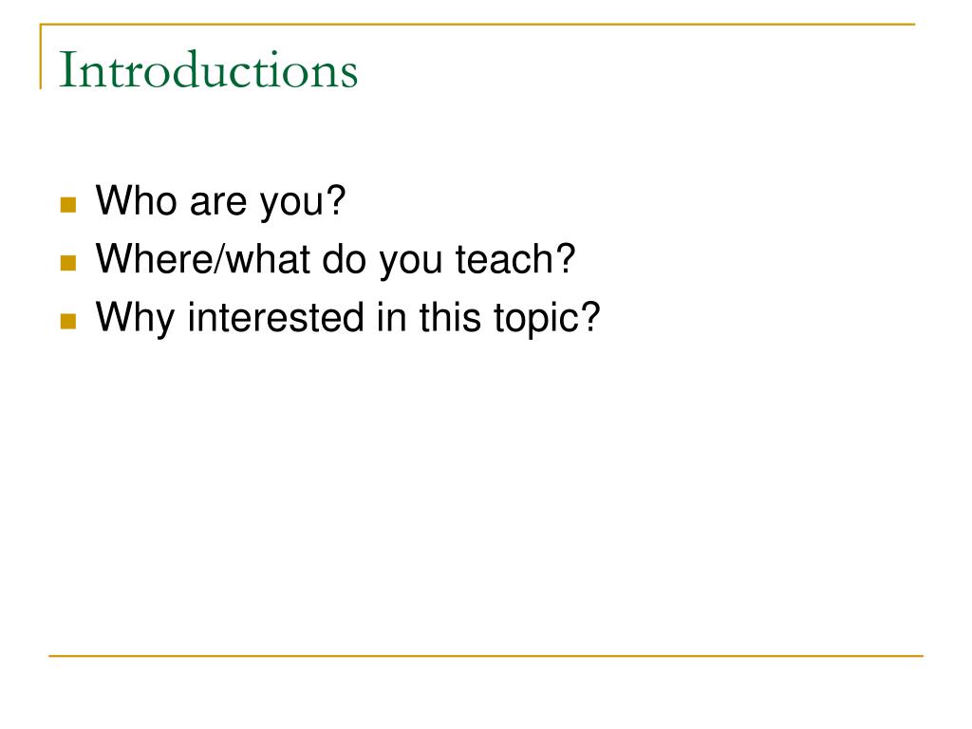Click the word 'Why' in third bullet
972x729 pixels.
coord(135,319)
